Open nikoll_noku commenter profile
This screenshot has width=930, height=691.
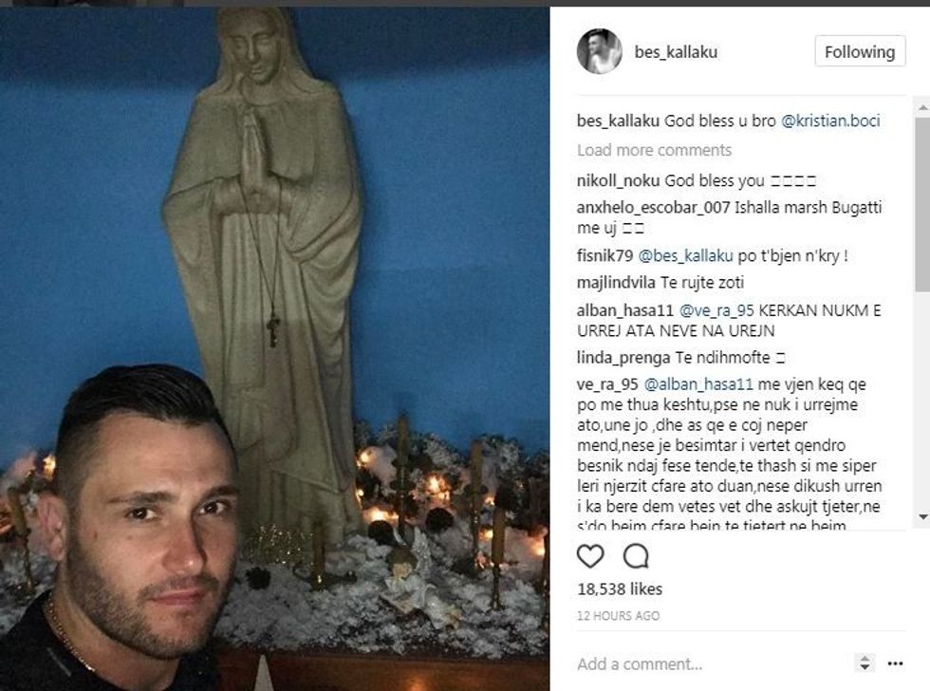(618, 180)
